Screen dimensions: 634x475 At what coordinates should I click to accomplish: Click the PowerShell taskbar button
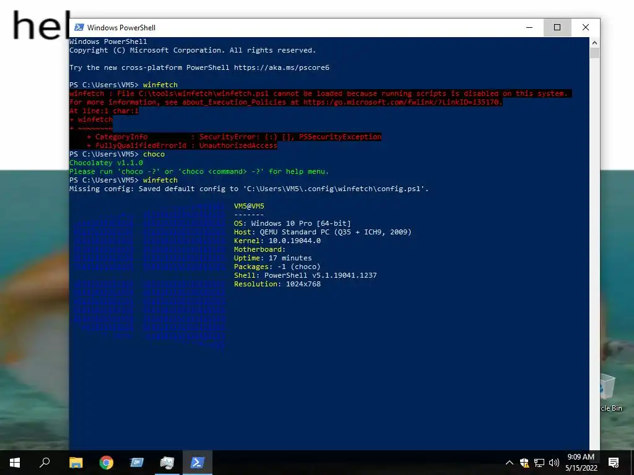pos(198,463)
